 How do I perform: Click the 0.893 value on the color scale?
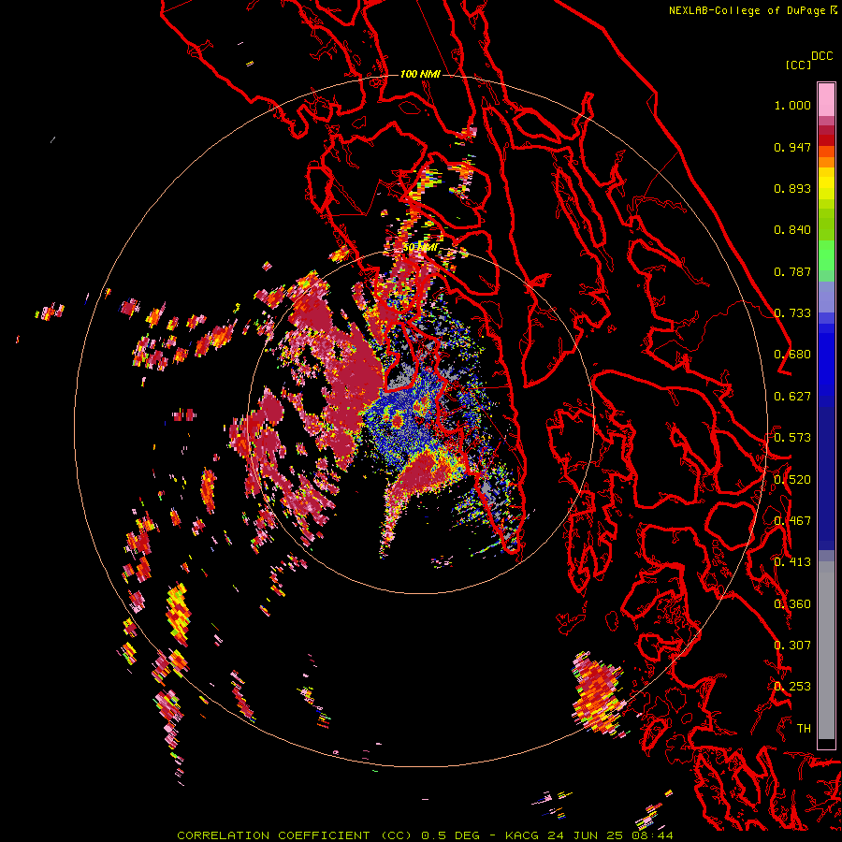coord(792,188)
